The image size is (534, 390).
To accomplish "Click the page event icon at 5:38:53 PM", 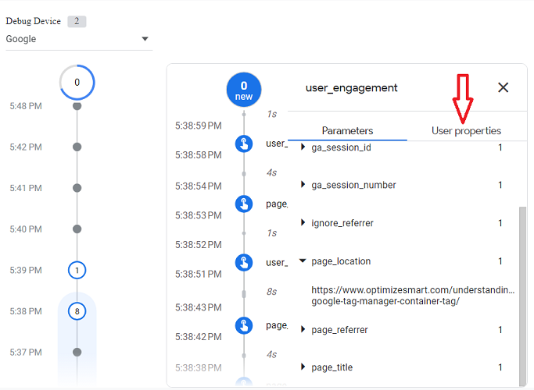I will (x=245, y=204).
